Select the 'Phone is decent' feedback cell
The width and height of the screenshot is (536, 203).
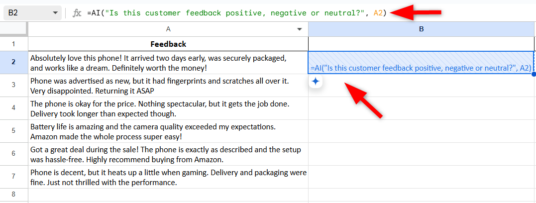[168, 177]
